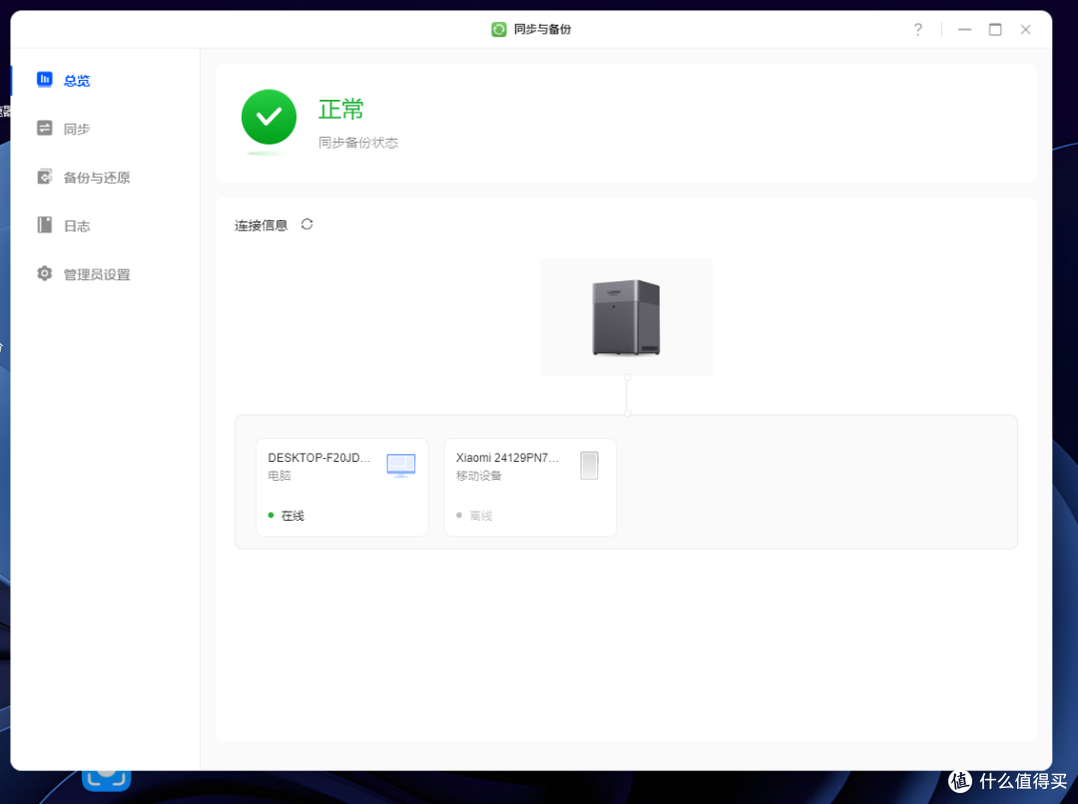Click the 同步备份状态 label

pyautogui.click(x=358, y=143)
